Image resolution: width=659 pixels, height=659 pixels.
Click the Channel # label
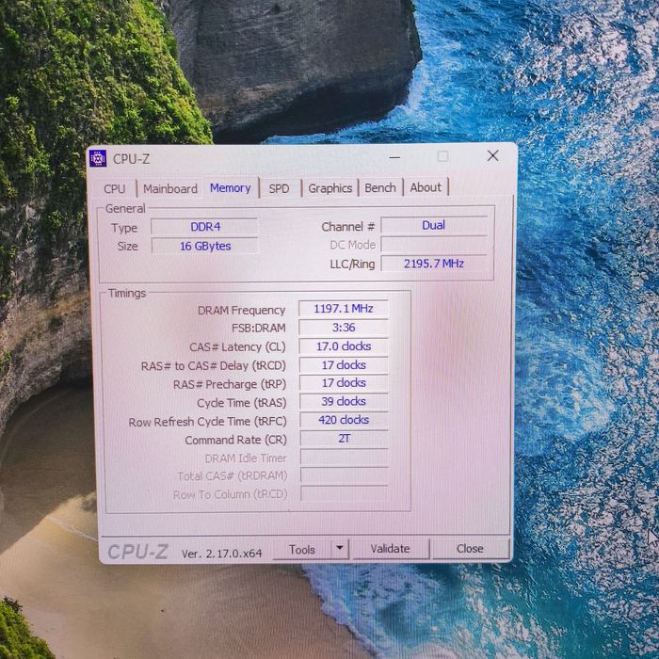(347, 227)
